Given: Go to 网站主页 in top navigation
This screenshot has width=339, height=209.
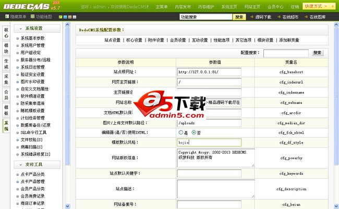Looking at the screenshot, I should pyautogui.click(x=252, y=7).
